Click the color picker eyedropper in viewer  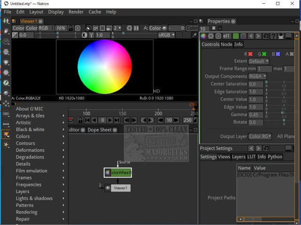194,35
